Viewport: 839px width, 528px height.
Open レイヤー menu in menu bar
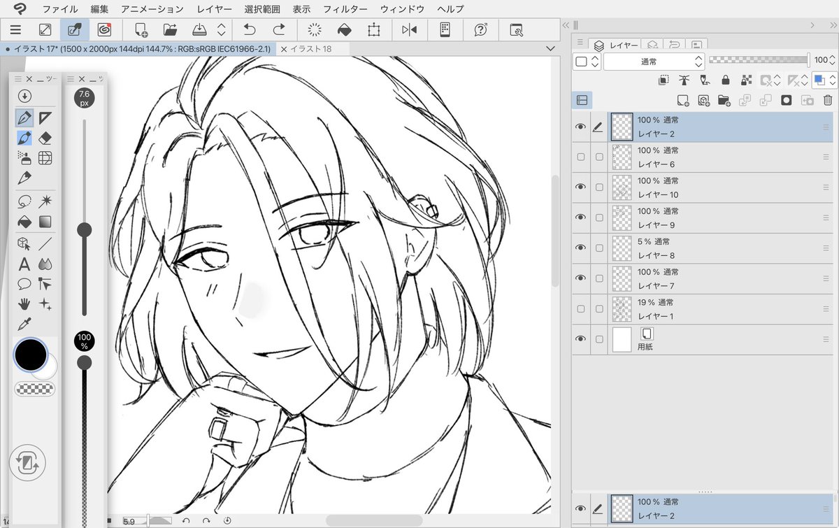click(x=214, y=9)
